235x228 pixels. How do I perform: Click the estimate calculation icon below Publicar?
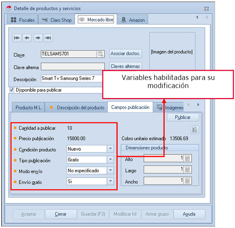coord(195,130)
